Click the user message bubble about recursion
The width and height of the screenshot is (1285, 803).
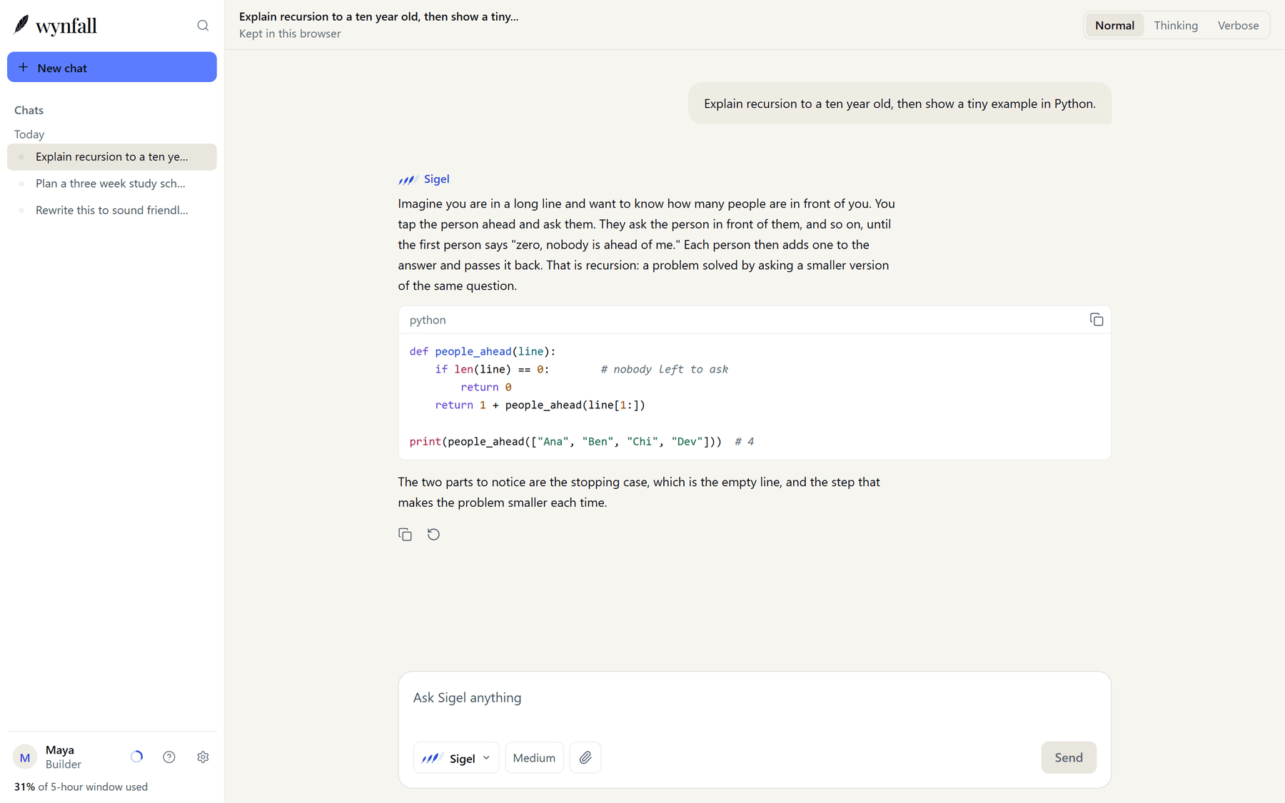(899, 103)
